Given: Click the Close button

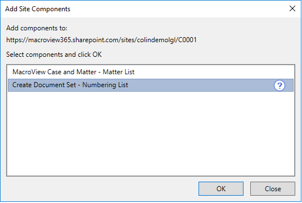Looking at the screenshot, I should coord(273,188).
